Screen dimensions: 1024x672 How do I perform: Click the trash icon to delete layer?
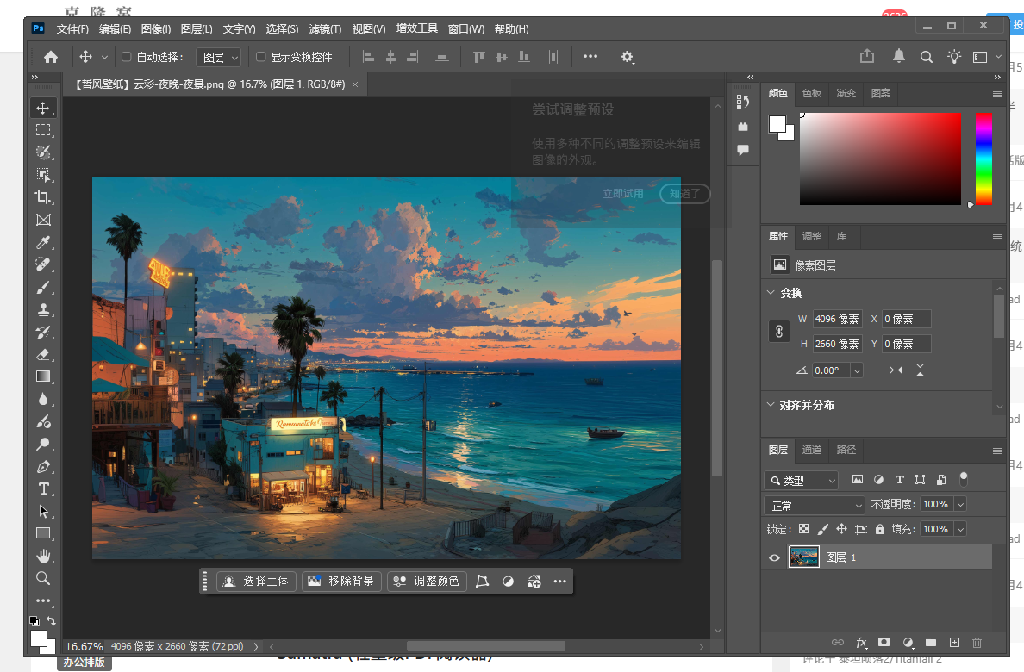coord(977,643)
